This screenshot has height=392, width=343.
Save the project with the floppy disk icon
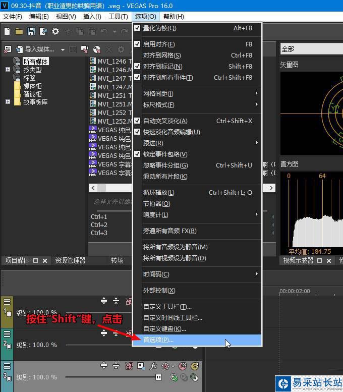tap(31, 31)
